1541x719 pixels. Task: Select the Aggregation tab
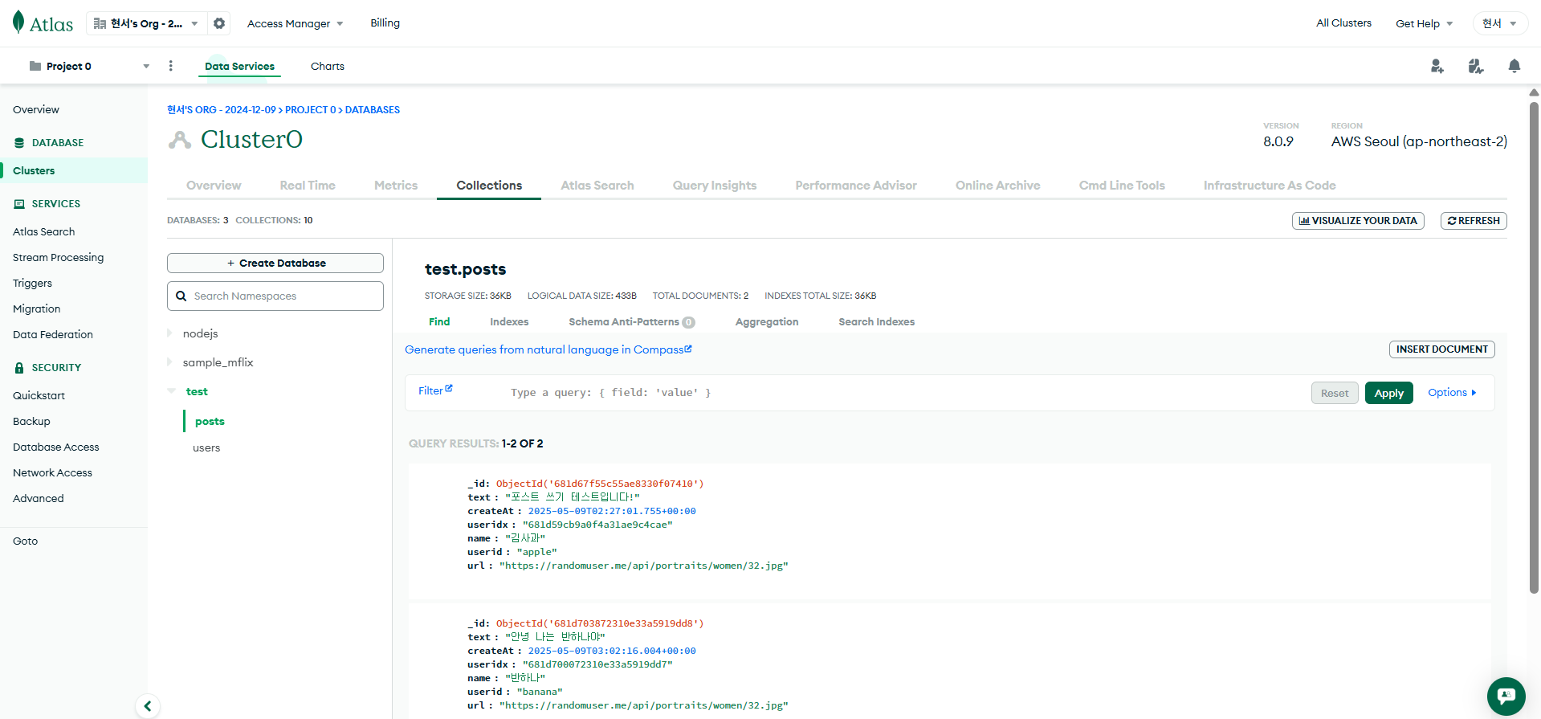coord(767,321)
